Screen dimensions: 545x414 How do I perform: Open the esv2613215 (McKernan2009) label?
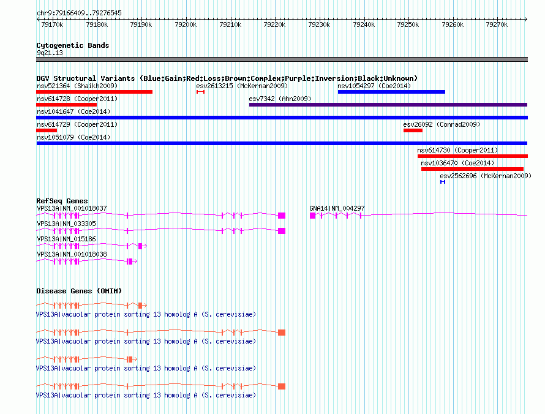pos(242,86)
